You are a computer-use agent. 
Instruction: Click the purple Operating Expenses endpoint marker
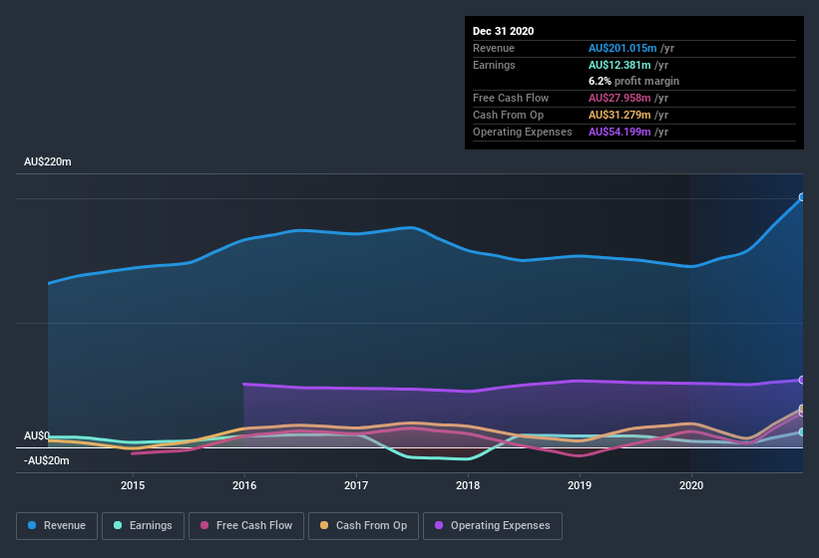pos(802,380)
